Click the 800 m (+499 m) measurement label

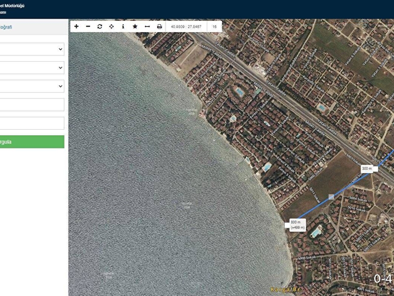point(298,225)
